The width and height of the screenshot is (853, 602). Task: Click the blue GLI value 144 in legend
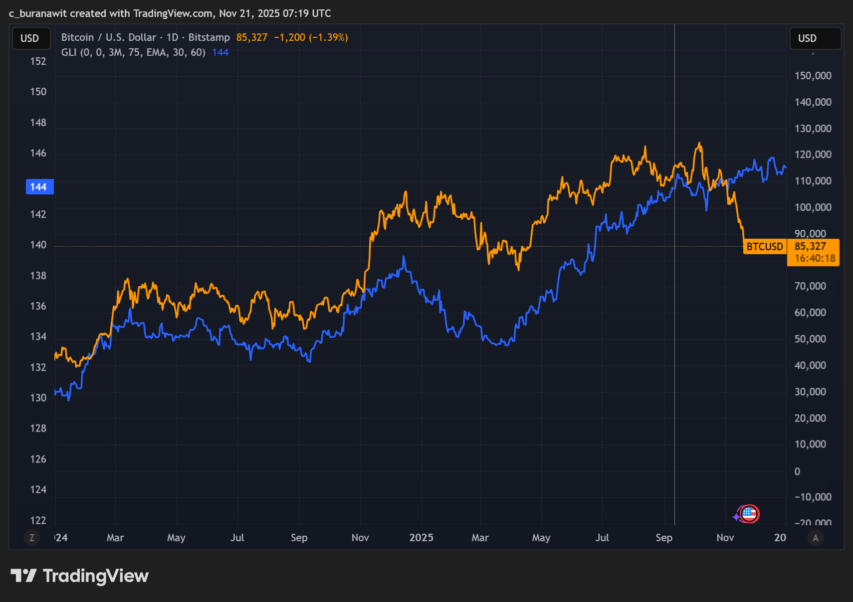tap(220, 52)
